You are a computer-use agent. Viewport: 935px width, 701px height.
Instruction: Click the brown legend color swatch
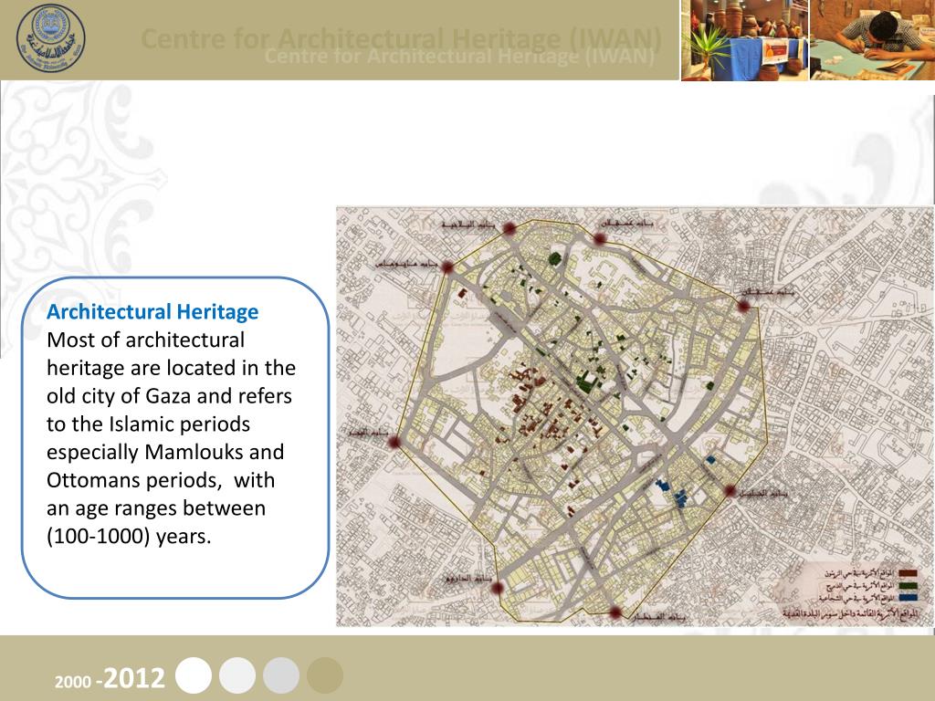coord(908,573)
